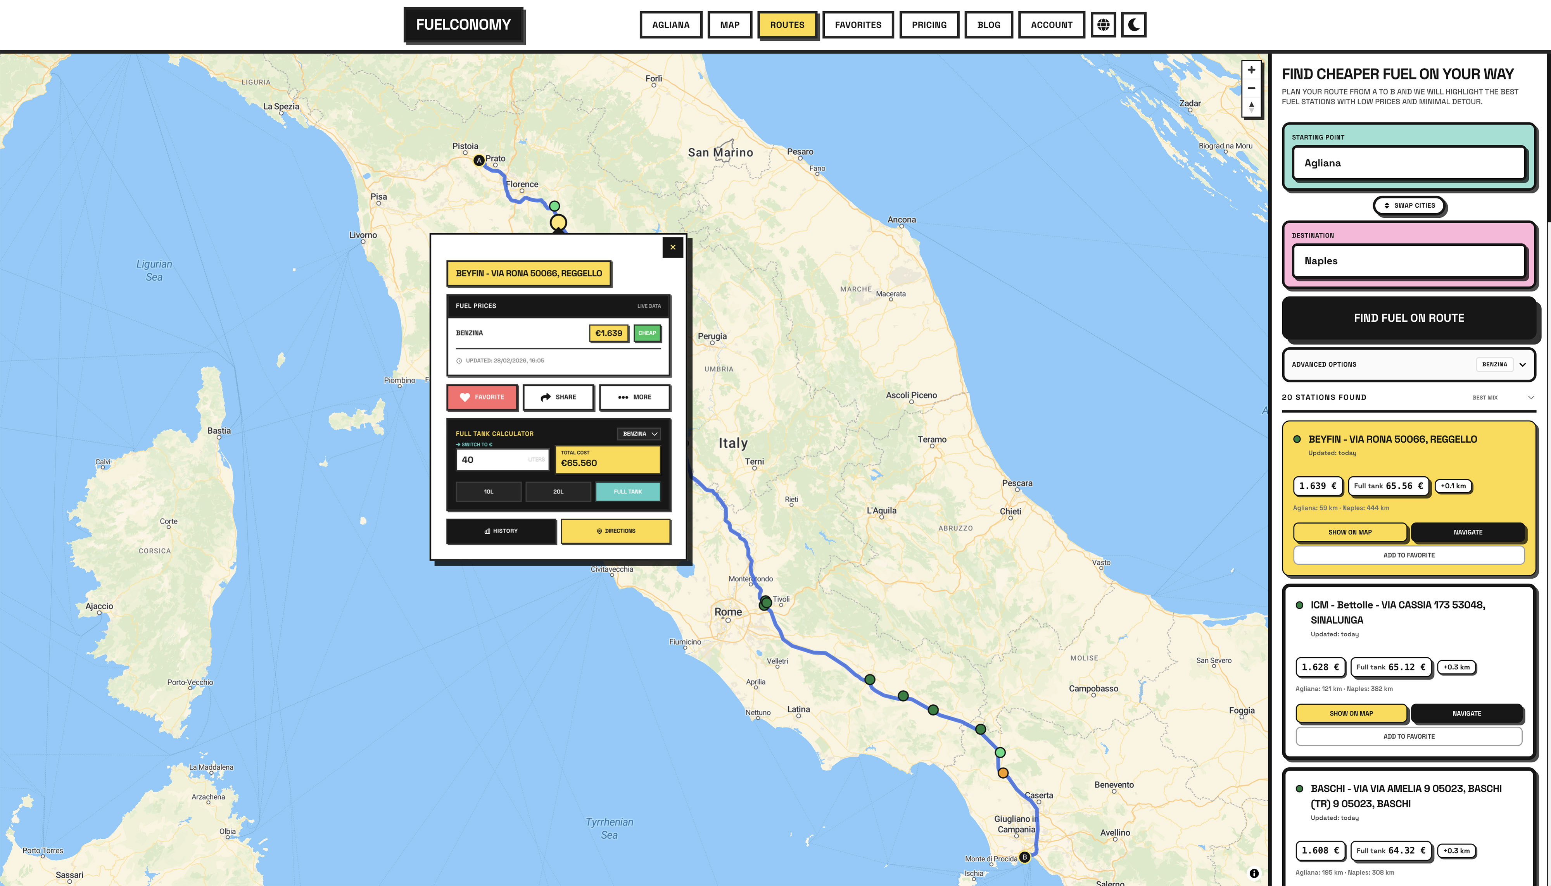Viewport: 1551px width, 886px height.
Task: Switch to the Favorites tab
Action: [x=858, y=25]
